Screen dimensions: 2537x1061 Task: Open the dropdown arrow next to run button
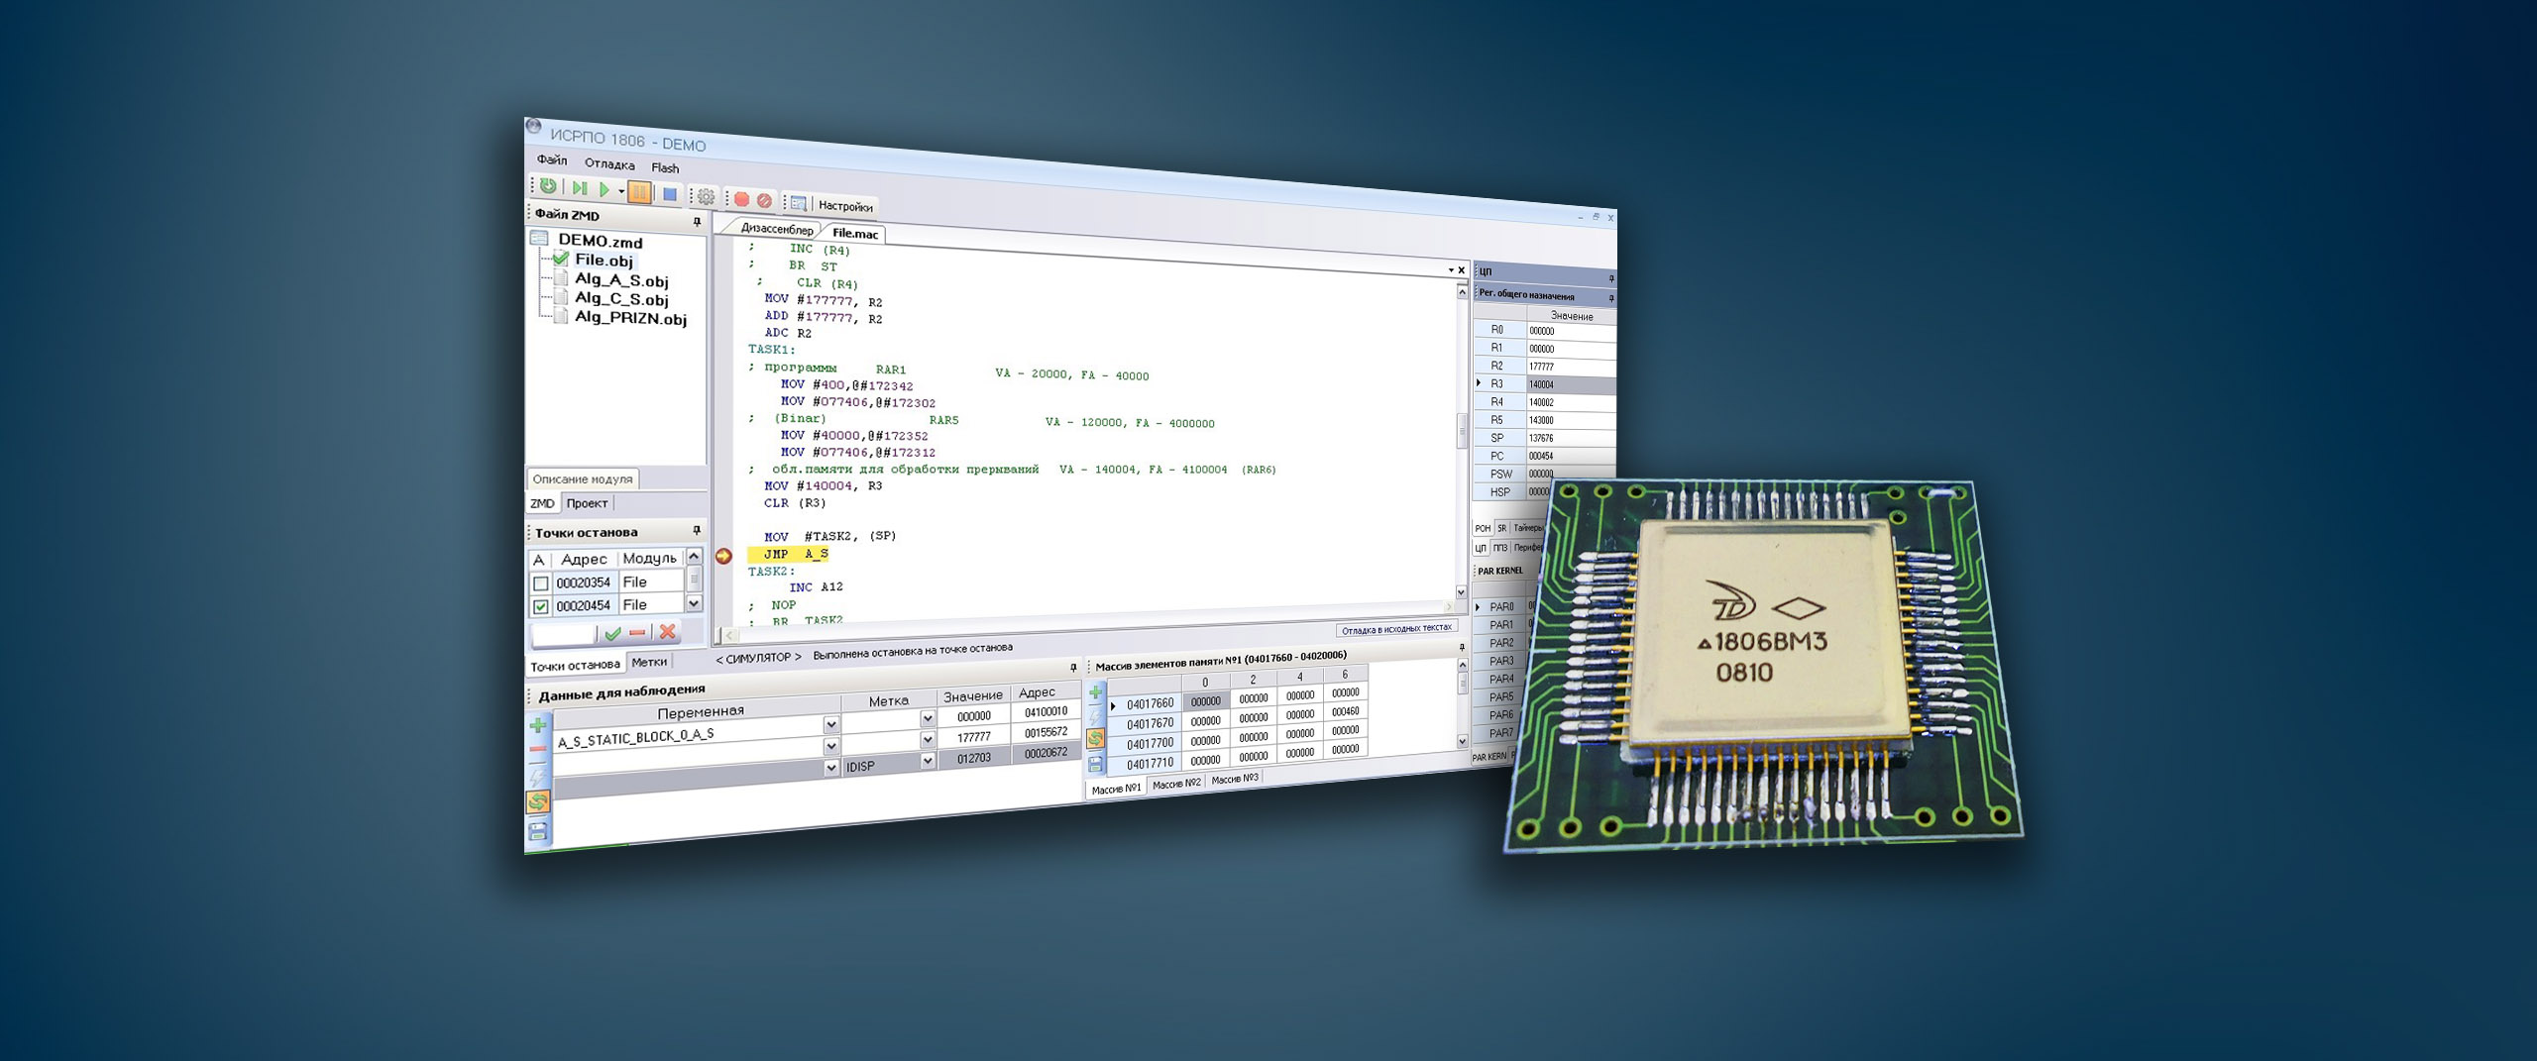coord(621,191)
